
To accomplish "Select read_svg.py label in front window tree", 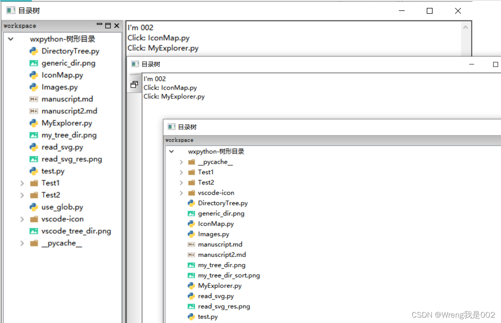I will 216,296.
